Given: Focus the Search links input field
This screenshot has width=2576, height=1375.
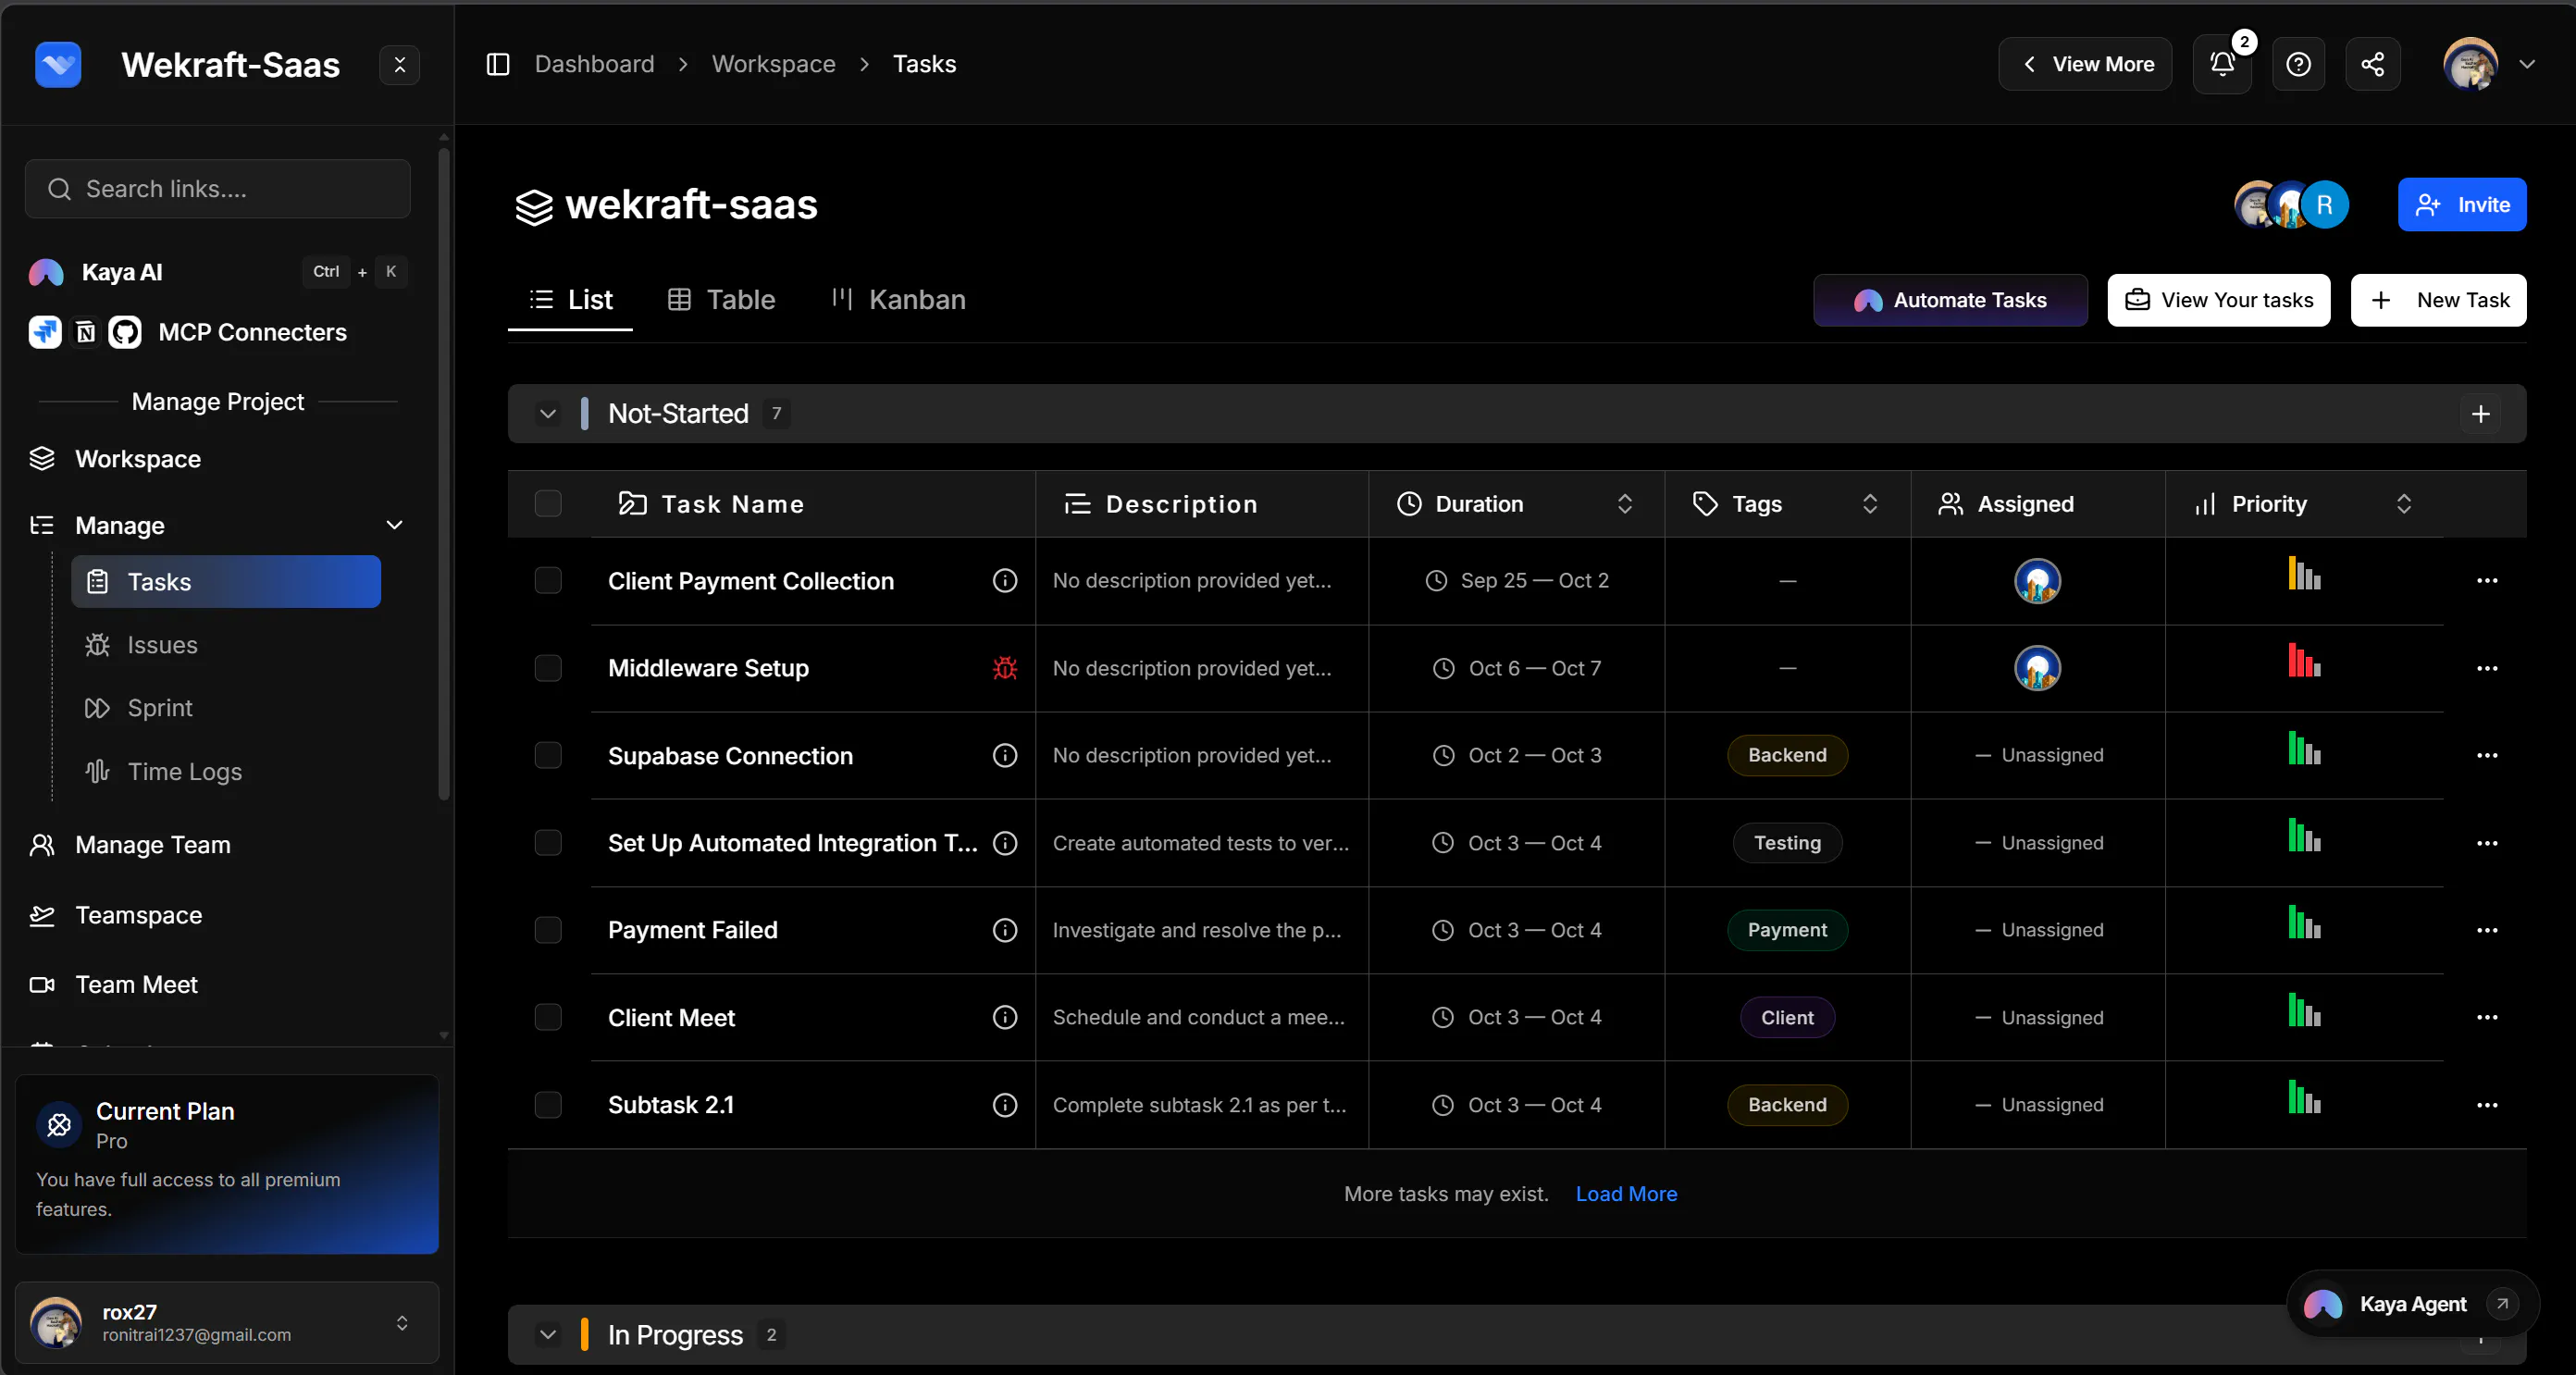Looking at the screenshot, I should [x=218, y=189].
